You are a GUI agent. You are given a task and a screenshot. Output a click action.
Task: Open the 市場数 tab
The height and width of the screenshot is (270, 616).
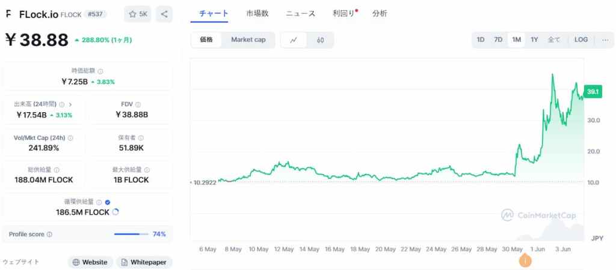[257, 13]
